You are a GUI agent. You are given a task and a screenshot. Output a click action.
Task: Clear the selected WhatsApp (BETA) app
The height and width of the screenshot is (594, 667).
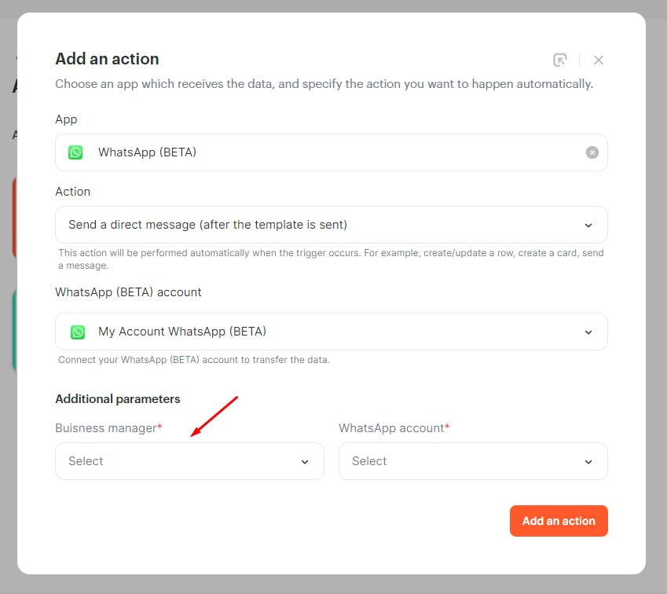(592, 152)
